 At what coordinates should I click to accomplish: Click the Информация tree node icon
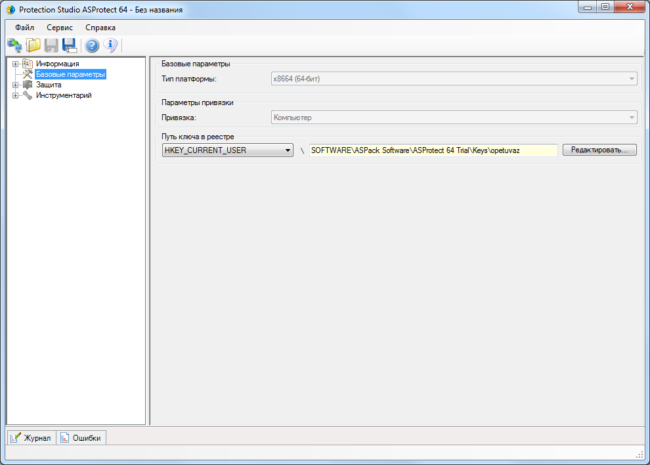28,64
